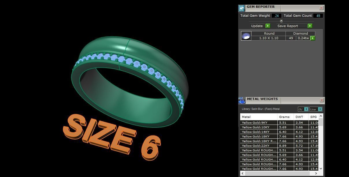Select the Yellow Gold:9KY row
Viewport: 349px width, 177px height.
[x=279, y=123]
